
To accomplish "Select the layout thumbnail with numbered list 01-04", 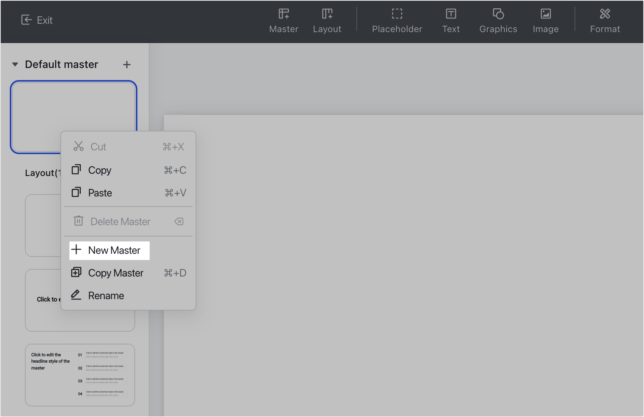I will pos(80,375).
